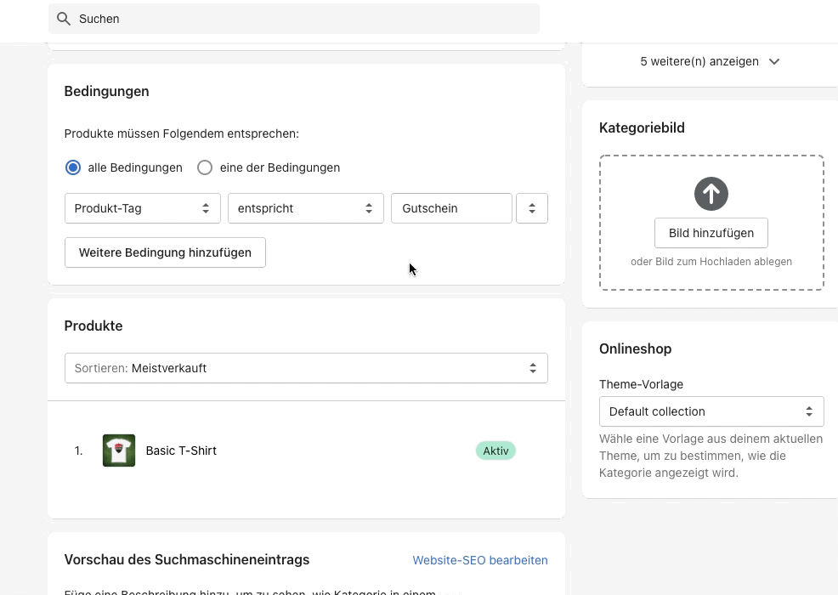Viewport: 838px width, 595px height.
Task: Click the Basic T-Shirt product name
Action: point(181,450)
